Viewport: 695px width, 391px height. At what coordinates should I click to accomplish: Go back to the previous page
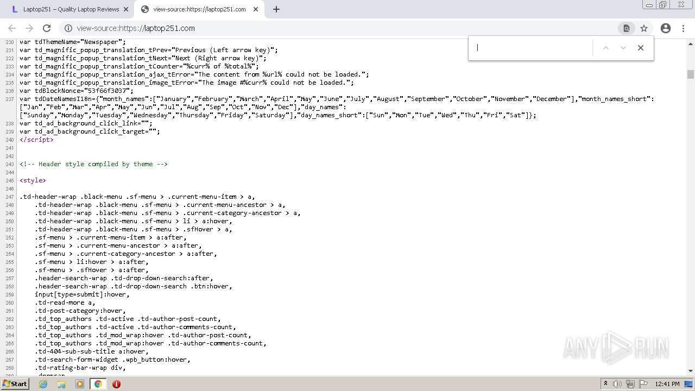click(x=12, y=28)
